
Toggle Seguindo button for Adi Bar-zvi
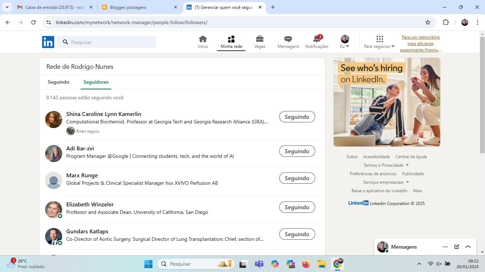coord(297,151)
